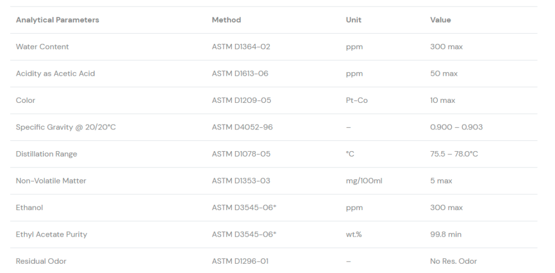Click the No Res. Odor value

(454, 261)
